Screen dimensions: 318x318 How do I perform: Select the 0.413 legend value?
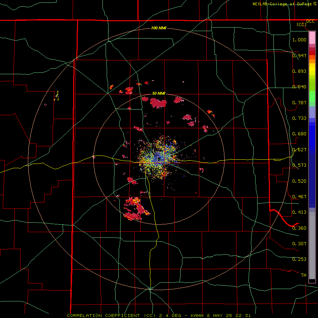click(299, 212)
